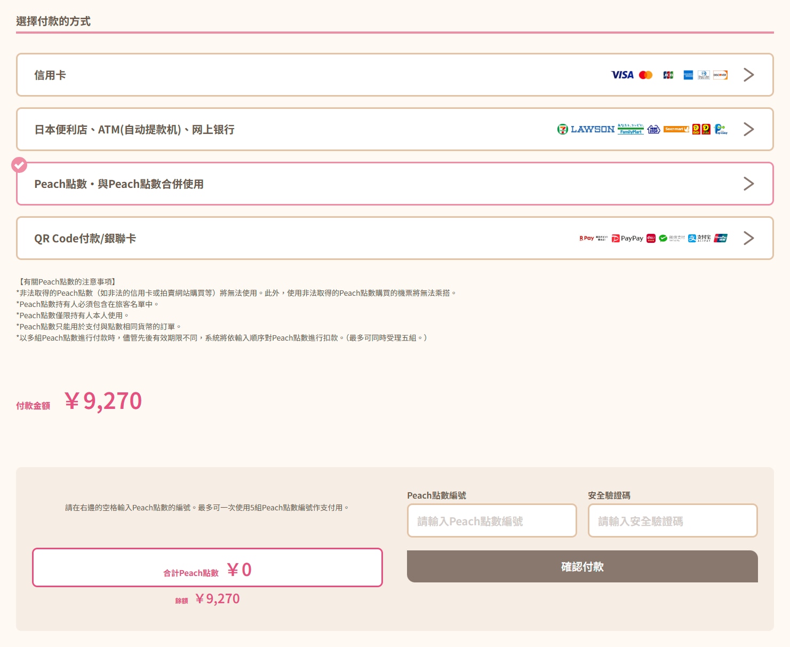Select 信用卡 payment method
The image size is (790, 647).
click(395, 75)
